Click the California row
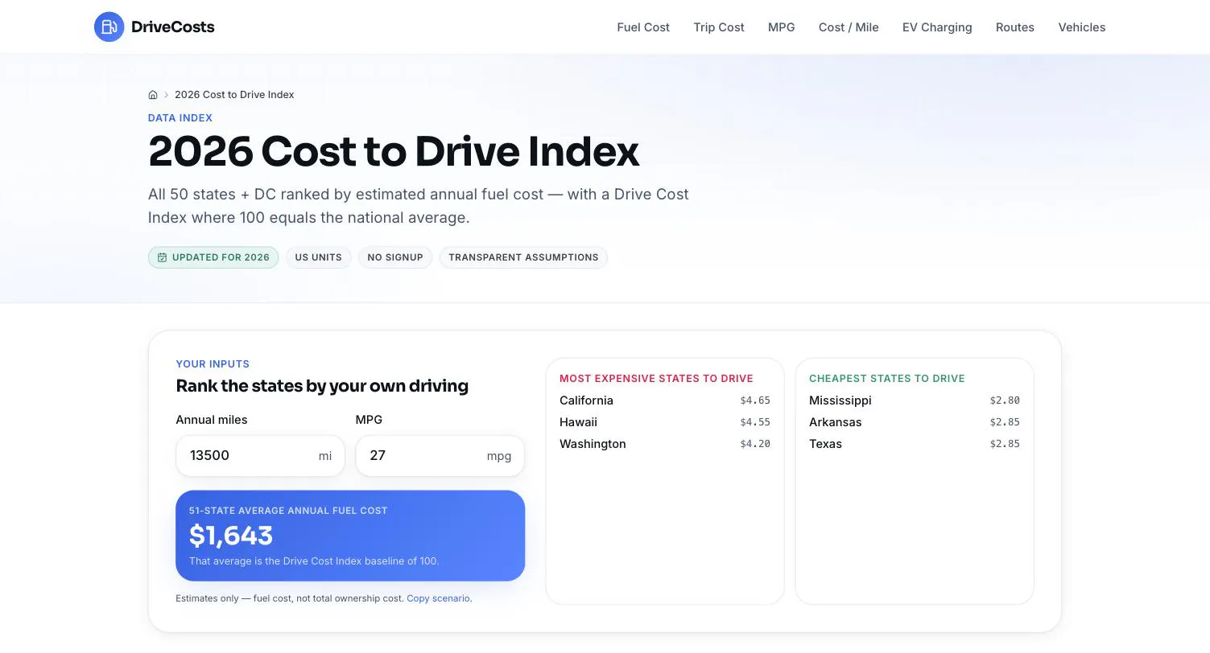This screenshot has width=1210, height=653. 665,400
